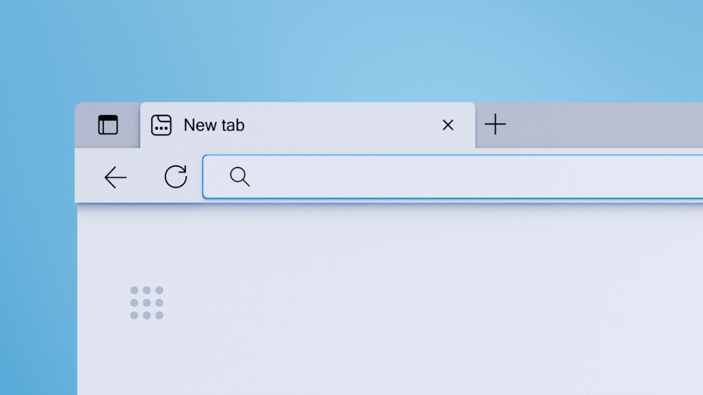Viewport: 703px width, 395px height.
Task: Select the "New tab" tab title
Action: click(x=214, y=125)
